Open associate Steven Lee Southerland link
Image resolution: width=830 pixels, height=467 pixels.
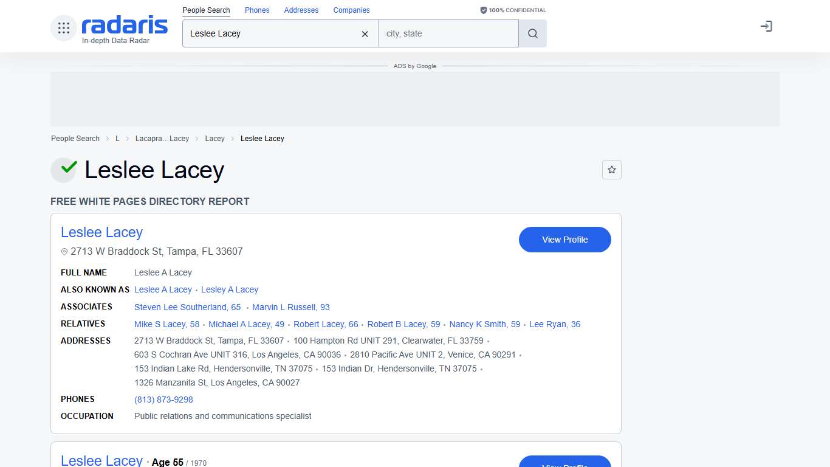(x=187, y=307)
